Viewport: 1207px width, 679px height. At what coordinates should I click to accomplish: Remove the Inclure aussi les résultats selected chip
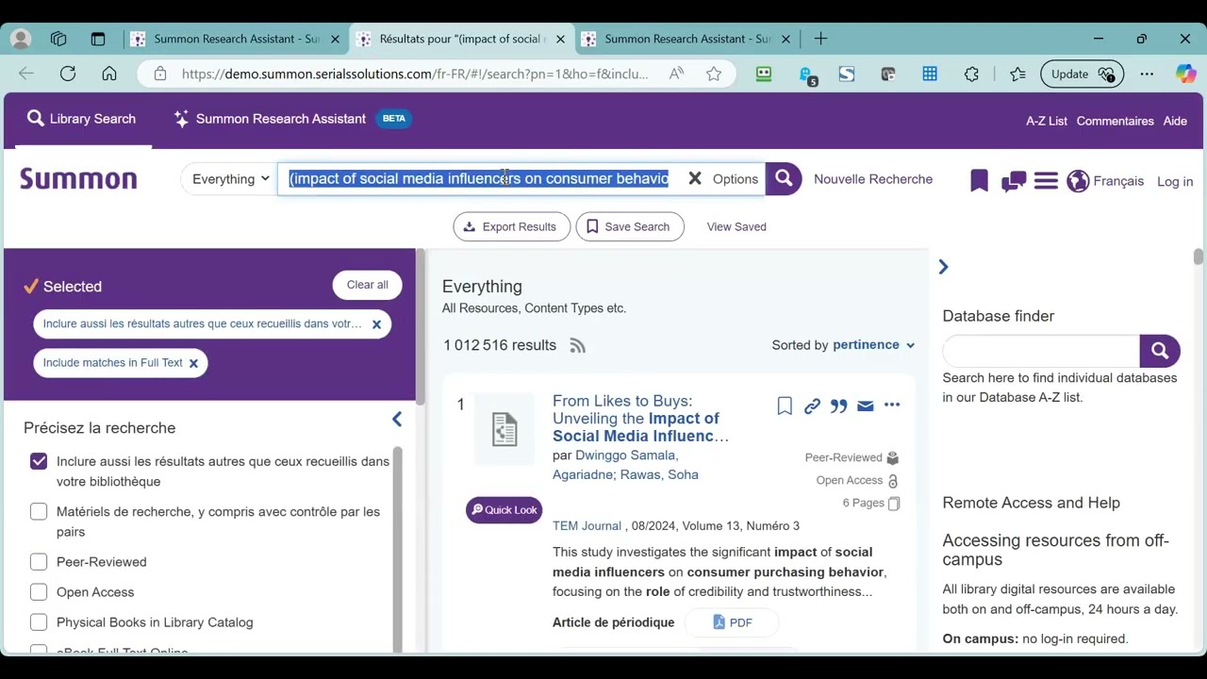click(x=376, y=324)
